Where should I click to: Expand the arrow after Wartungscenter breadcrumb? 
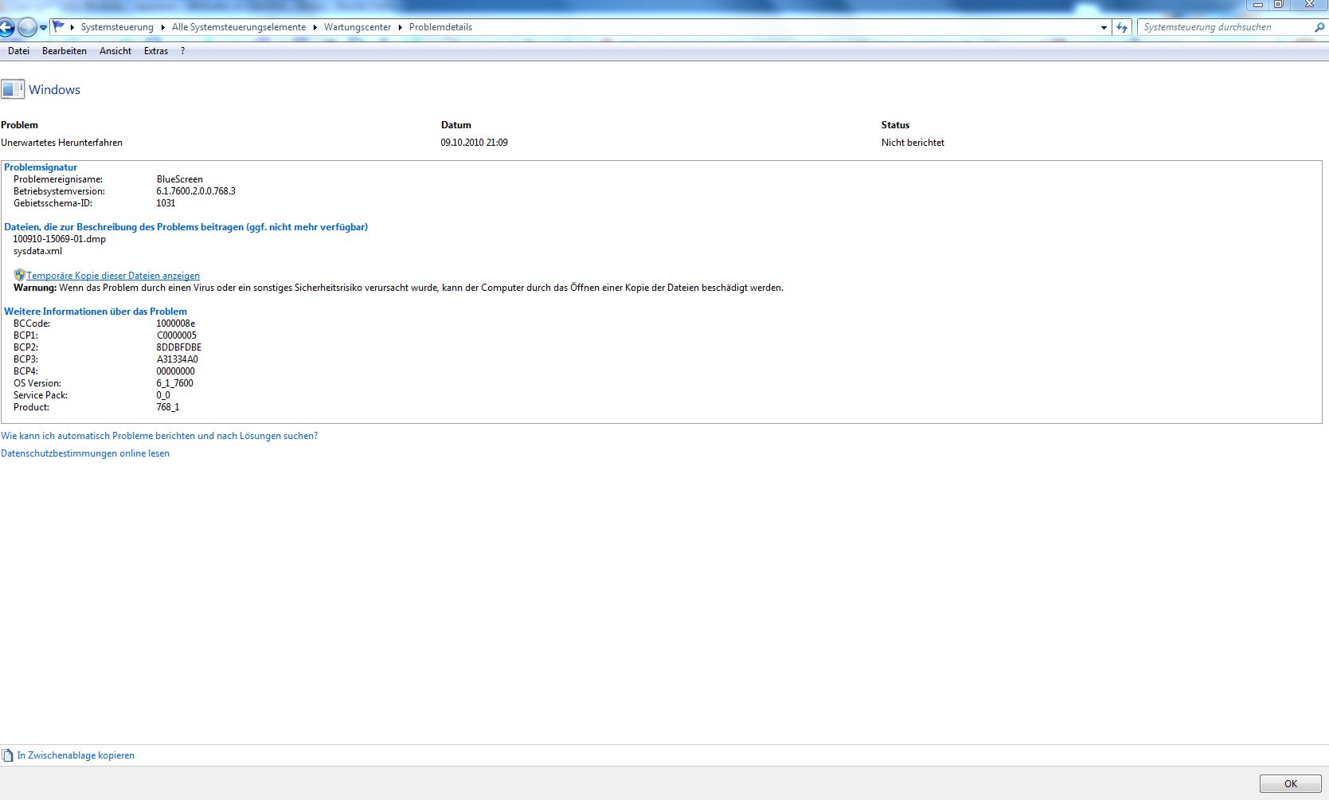[x=400, y=27]
